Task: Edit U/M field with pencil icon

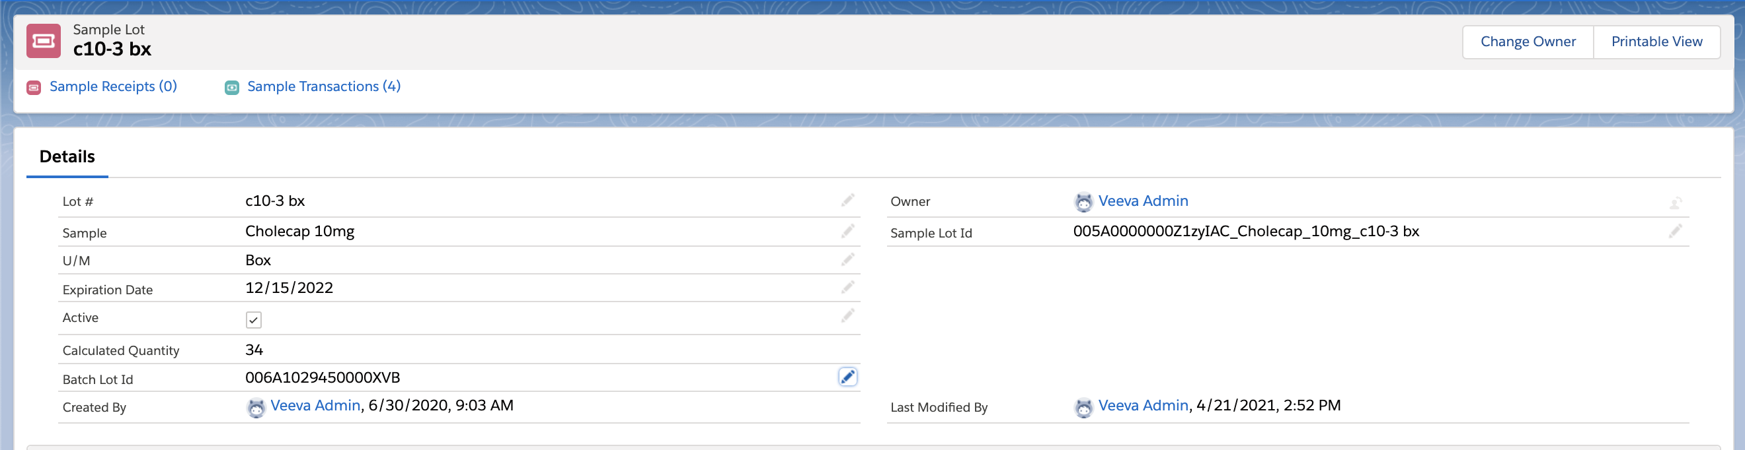Action: tap(847, 260)
